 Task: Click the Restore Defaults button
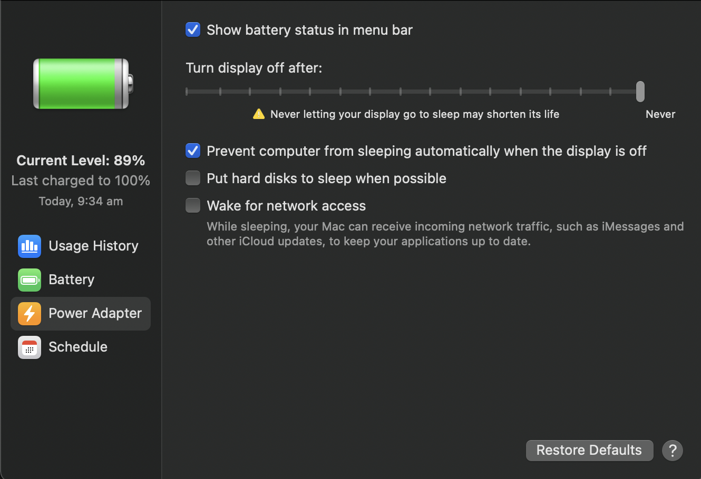click(x=589, y=451)
